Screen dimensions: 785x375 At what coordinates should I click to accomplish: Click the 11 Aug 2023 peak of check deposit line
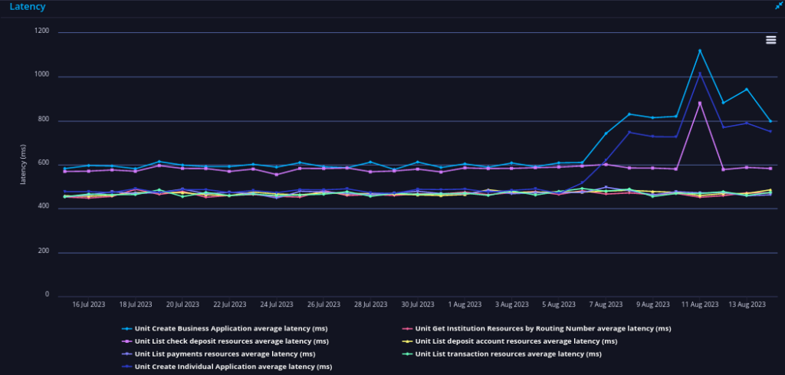(x=700, y=103)
